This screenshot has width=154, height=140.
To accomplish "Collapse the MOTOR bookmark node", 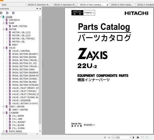I will point(4,29).
